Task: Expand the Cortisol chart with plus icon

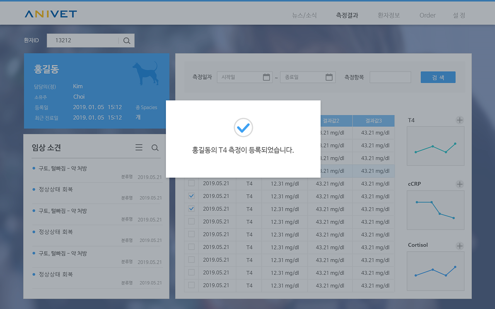Action: [459, 246]
